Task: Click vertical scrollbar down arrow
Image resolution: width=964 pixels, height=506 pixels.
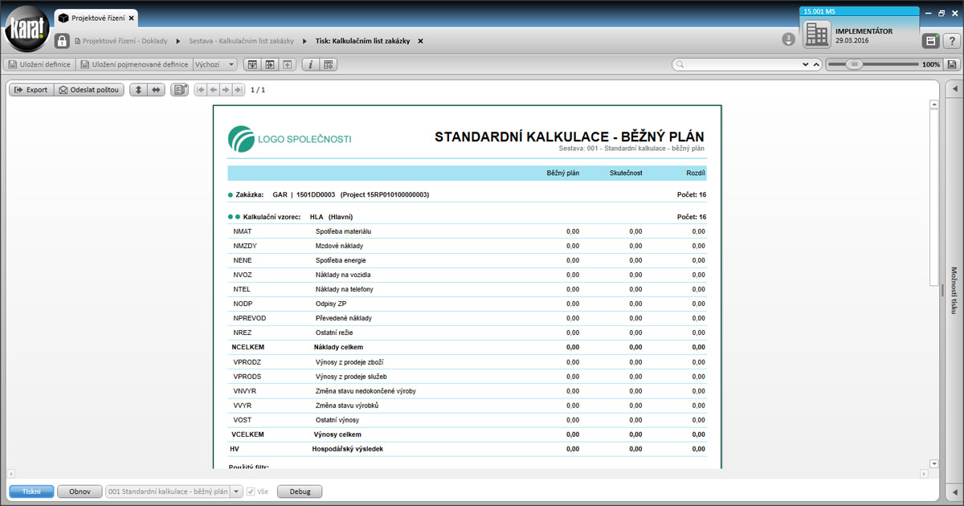Action: 934,463
